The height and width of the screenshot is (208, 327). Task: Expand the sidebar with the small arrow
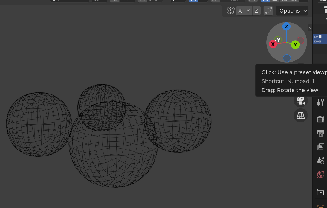310,28
